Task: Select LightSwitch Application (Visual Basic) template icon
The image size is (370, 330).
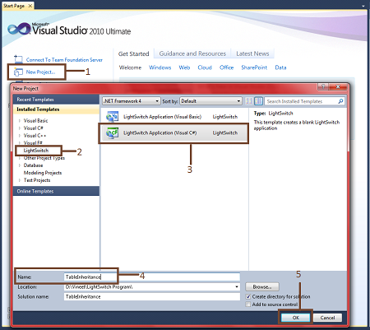Action: (113, 117)
